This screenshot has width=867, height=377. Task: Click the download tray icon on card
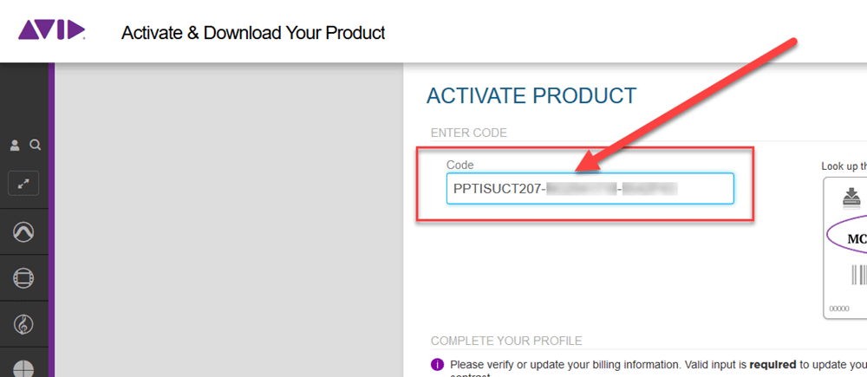851,198
